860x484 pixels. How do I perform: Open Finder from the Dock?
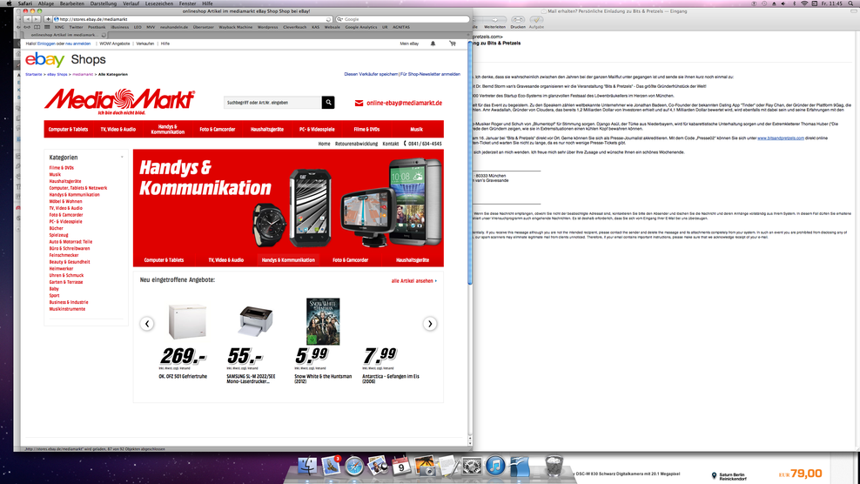307,466
